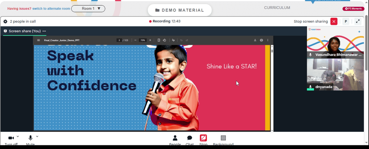Click the fit to page icon
The width and height of the screenshot is (369, 149).
[x=159, y=40]
